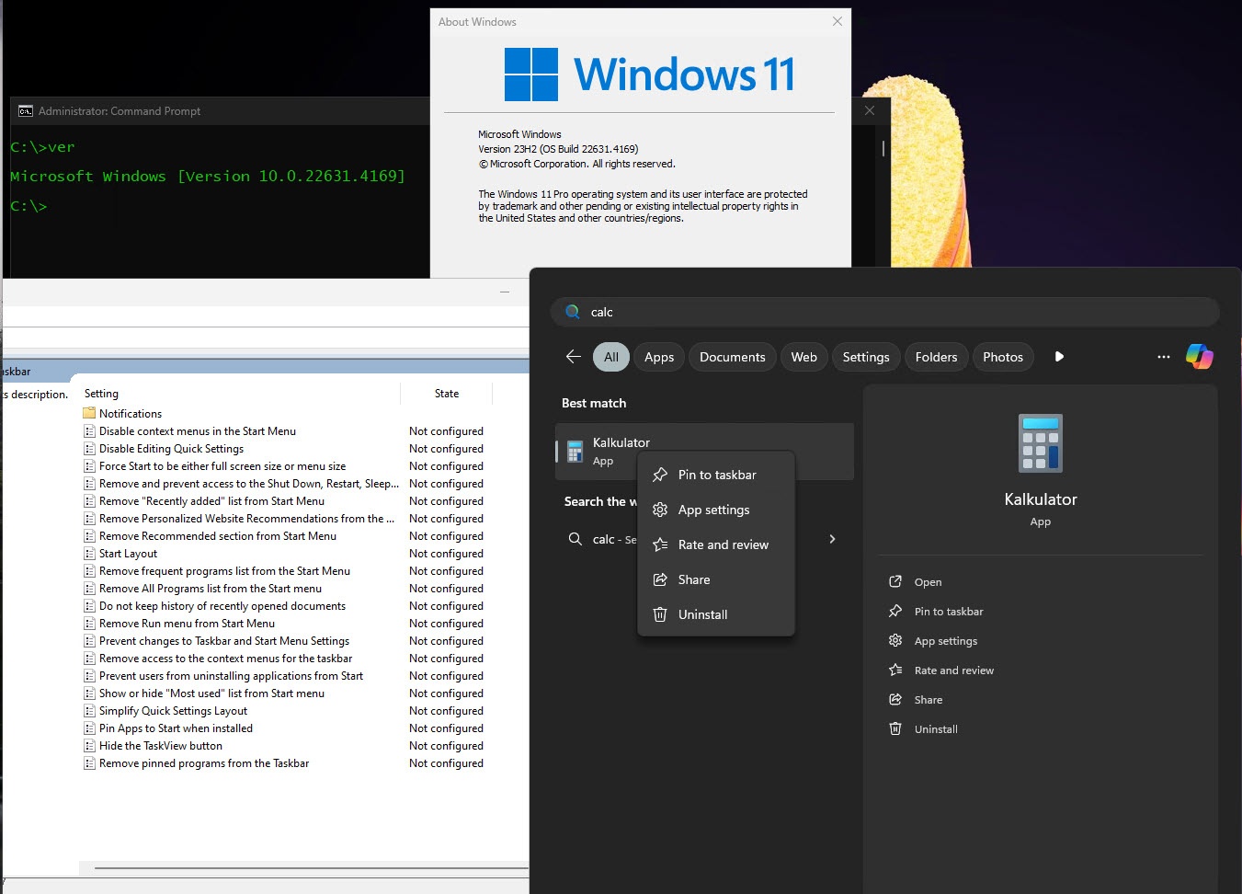Choose App settings in the context menu

click(716, 510)
